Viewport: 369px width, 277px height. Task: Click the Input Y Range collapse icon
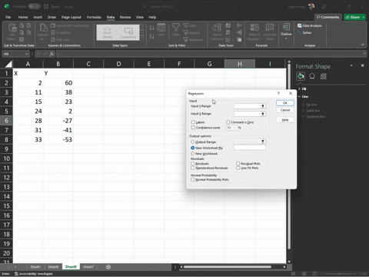pyautogui.click(x=263, y=106)
